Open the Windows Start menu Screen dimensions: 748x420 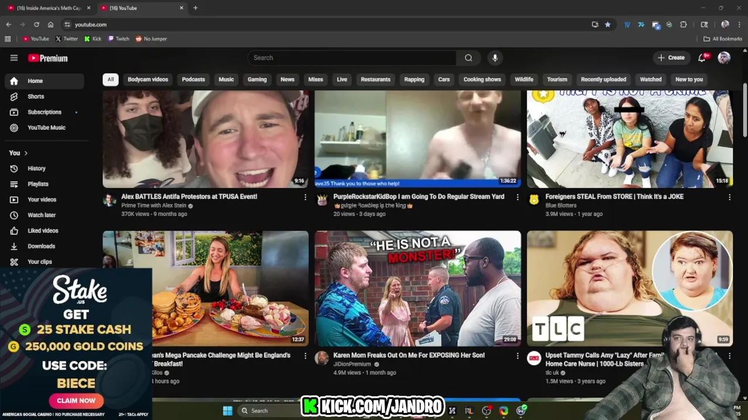(x=227, y=411)
